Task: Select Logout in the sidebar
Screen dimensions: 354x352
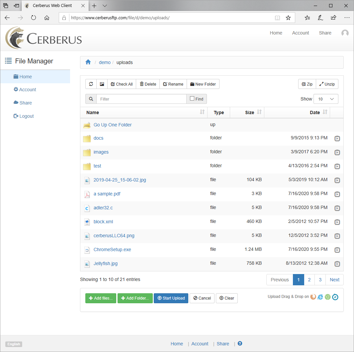Action: pyautogui.click(x=27, y=116)
